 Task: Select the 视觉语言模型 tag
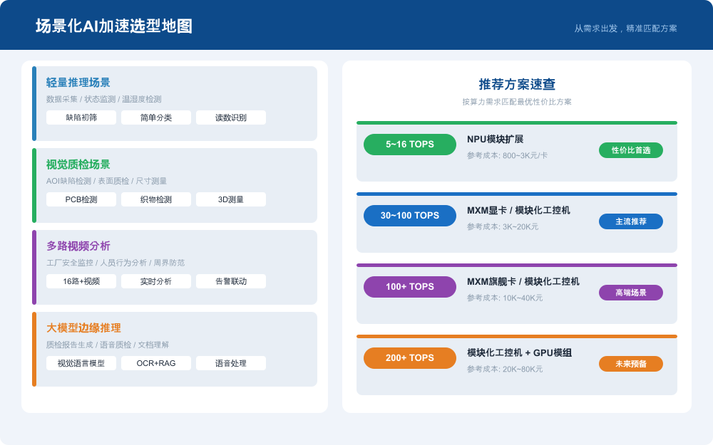82,363
